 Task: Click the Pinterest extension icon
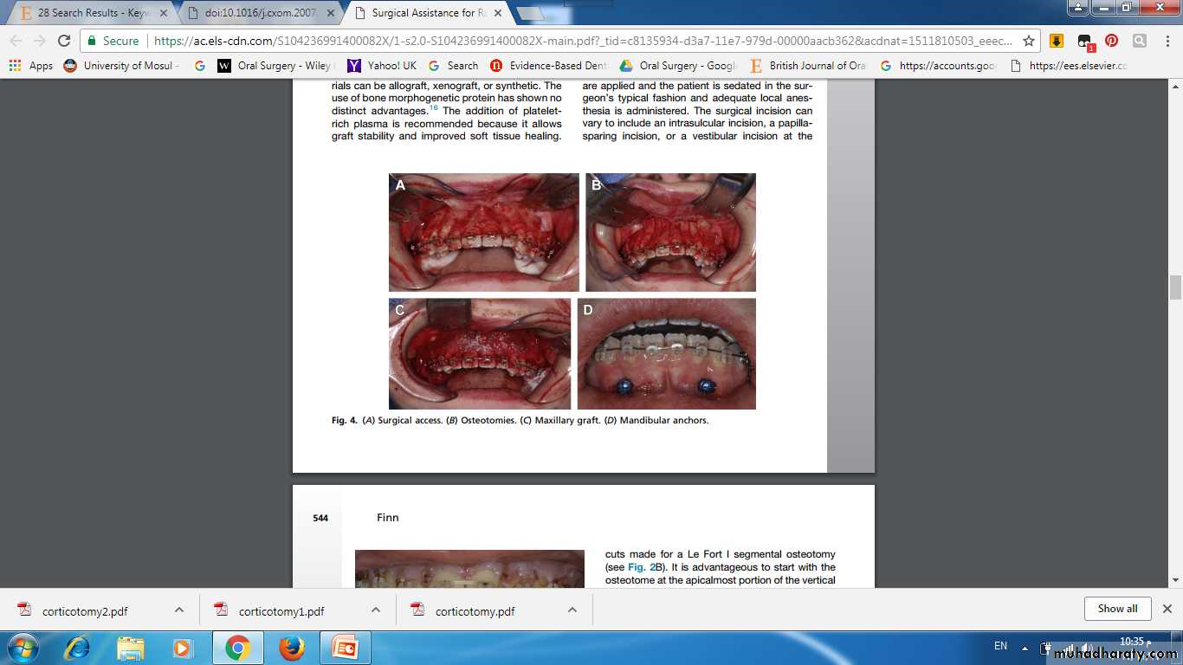[1111, 41]
